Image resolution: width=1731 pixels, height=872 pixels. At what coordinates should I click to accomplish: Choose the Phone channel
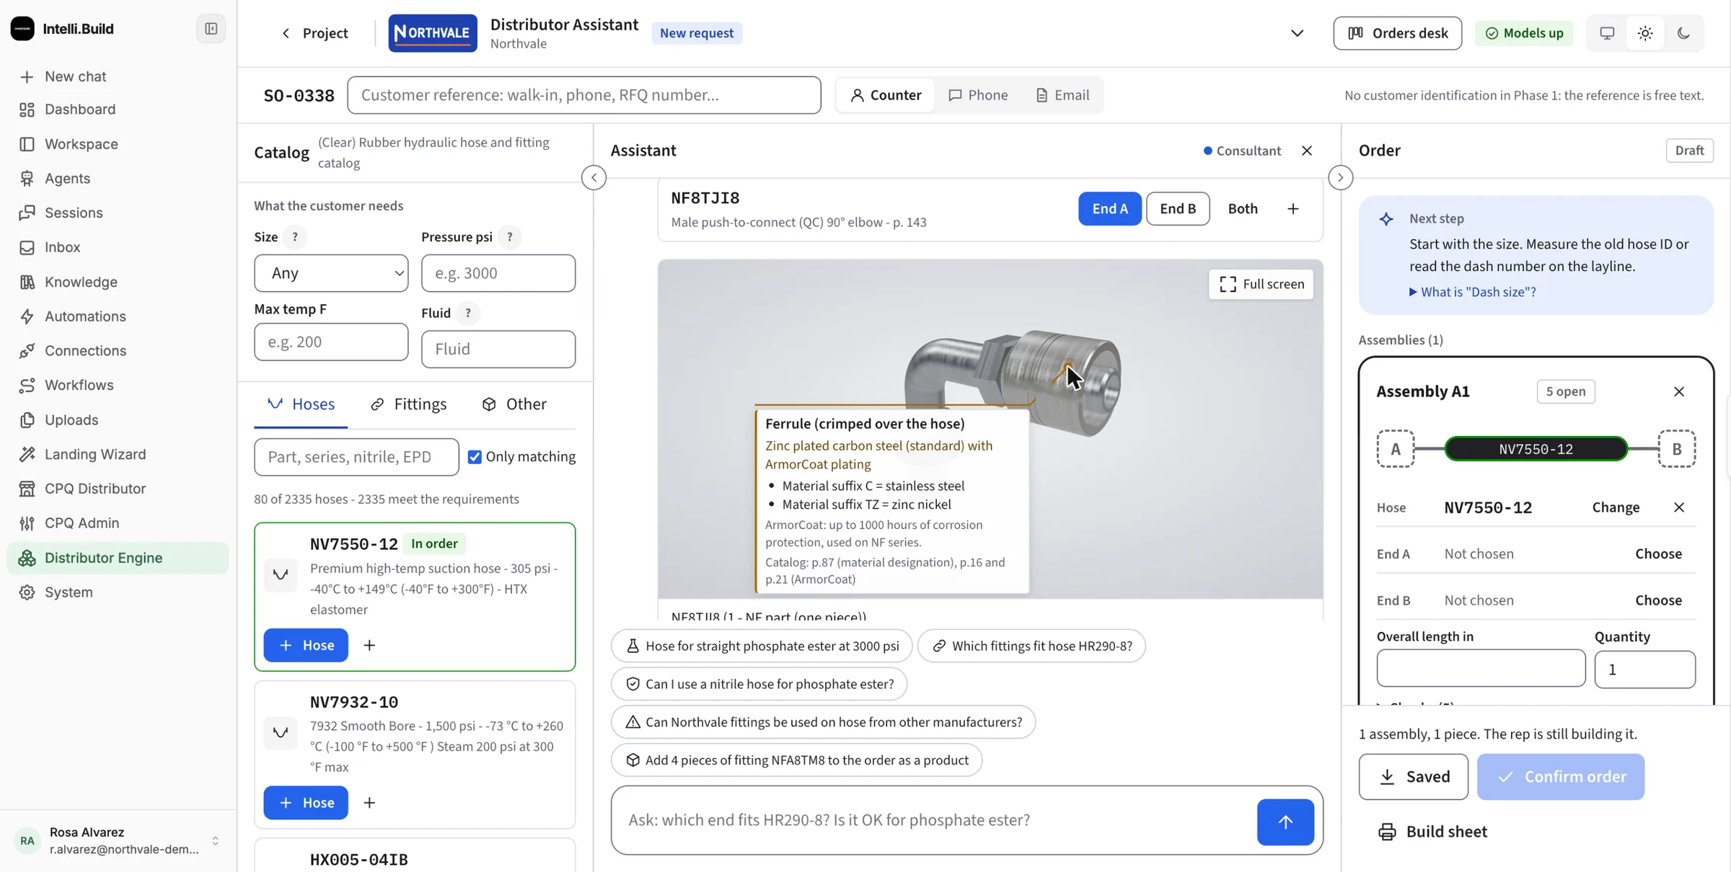[x=978, y=95]
